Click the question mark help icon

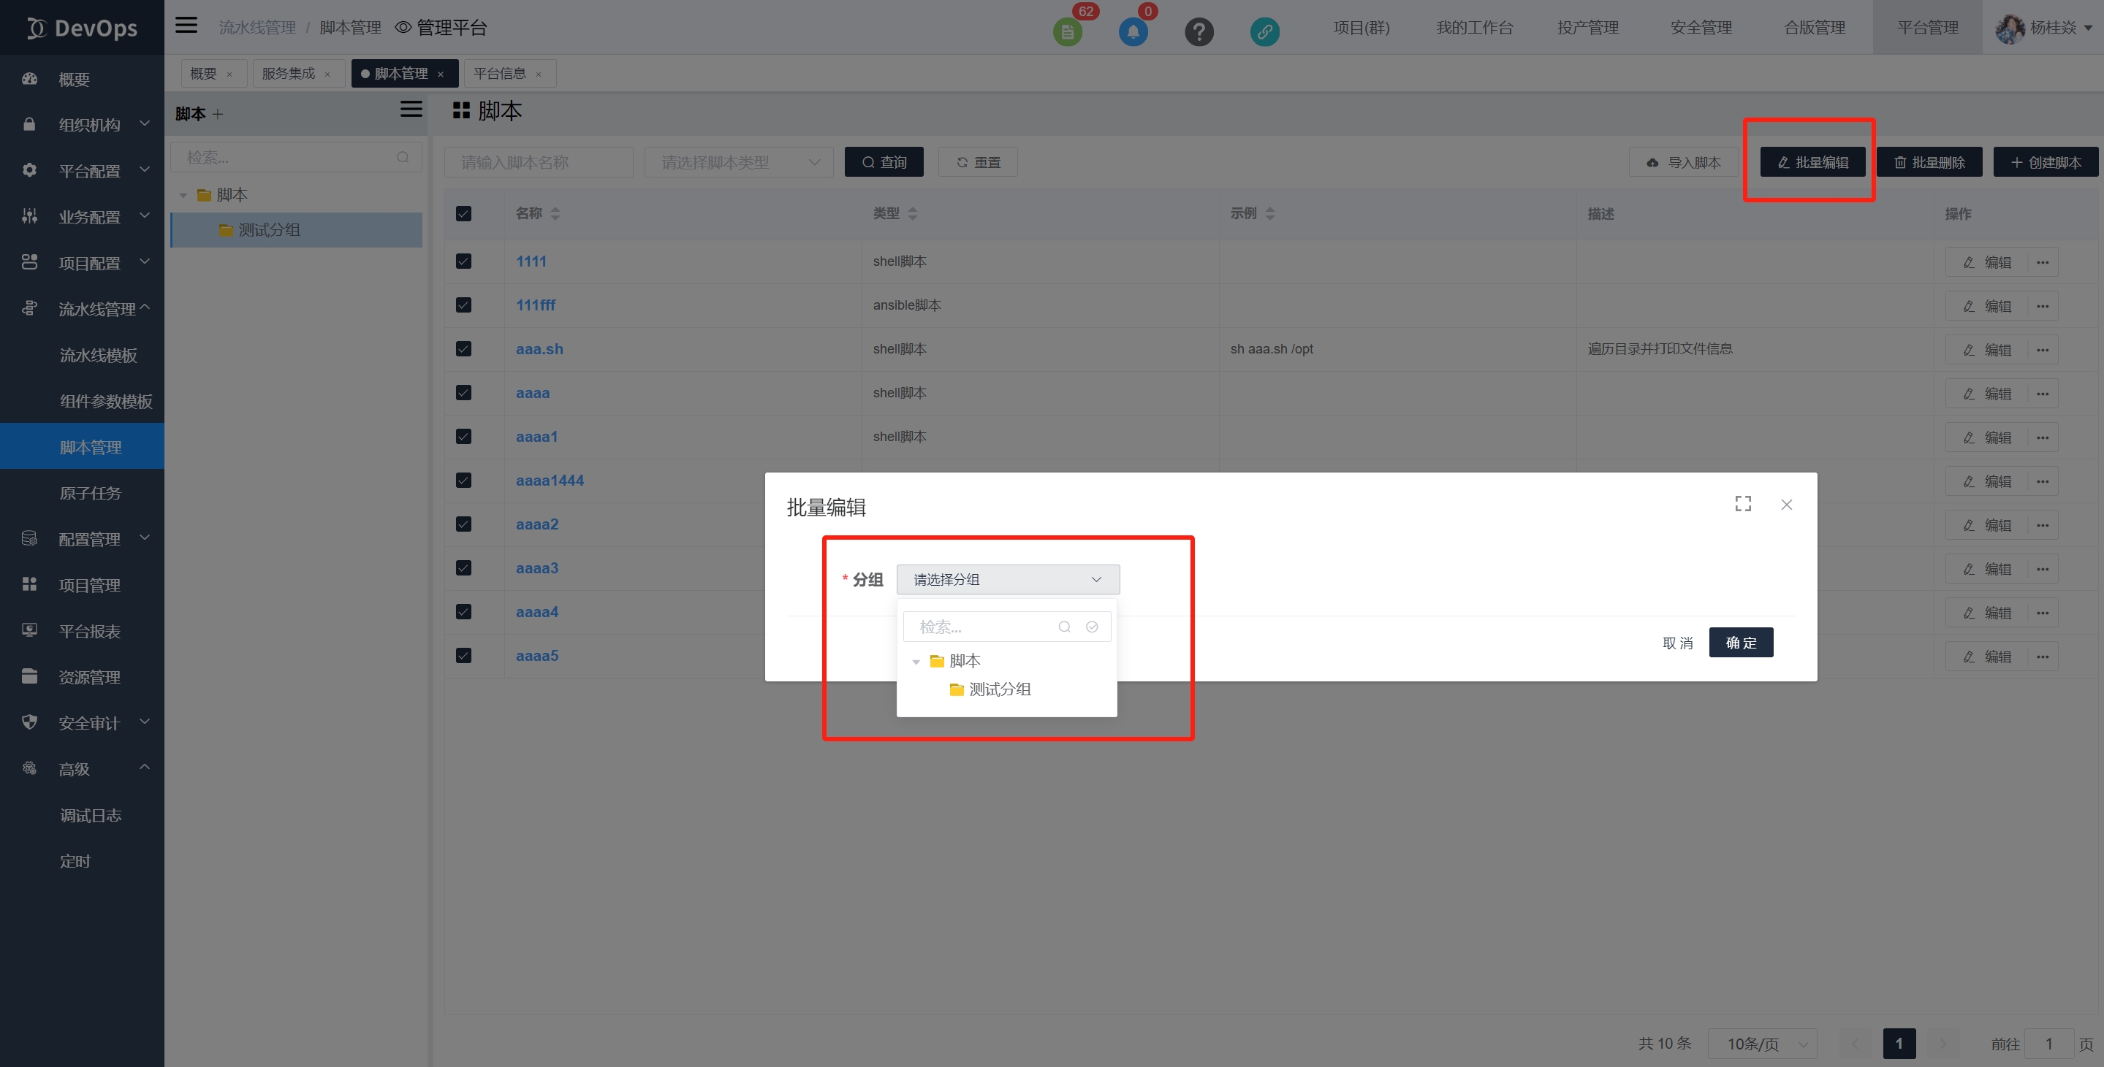1199,32
